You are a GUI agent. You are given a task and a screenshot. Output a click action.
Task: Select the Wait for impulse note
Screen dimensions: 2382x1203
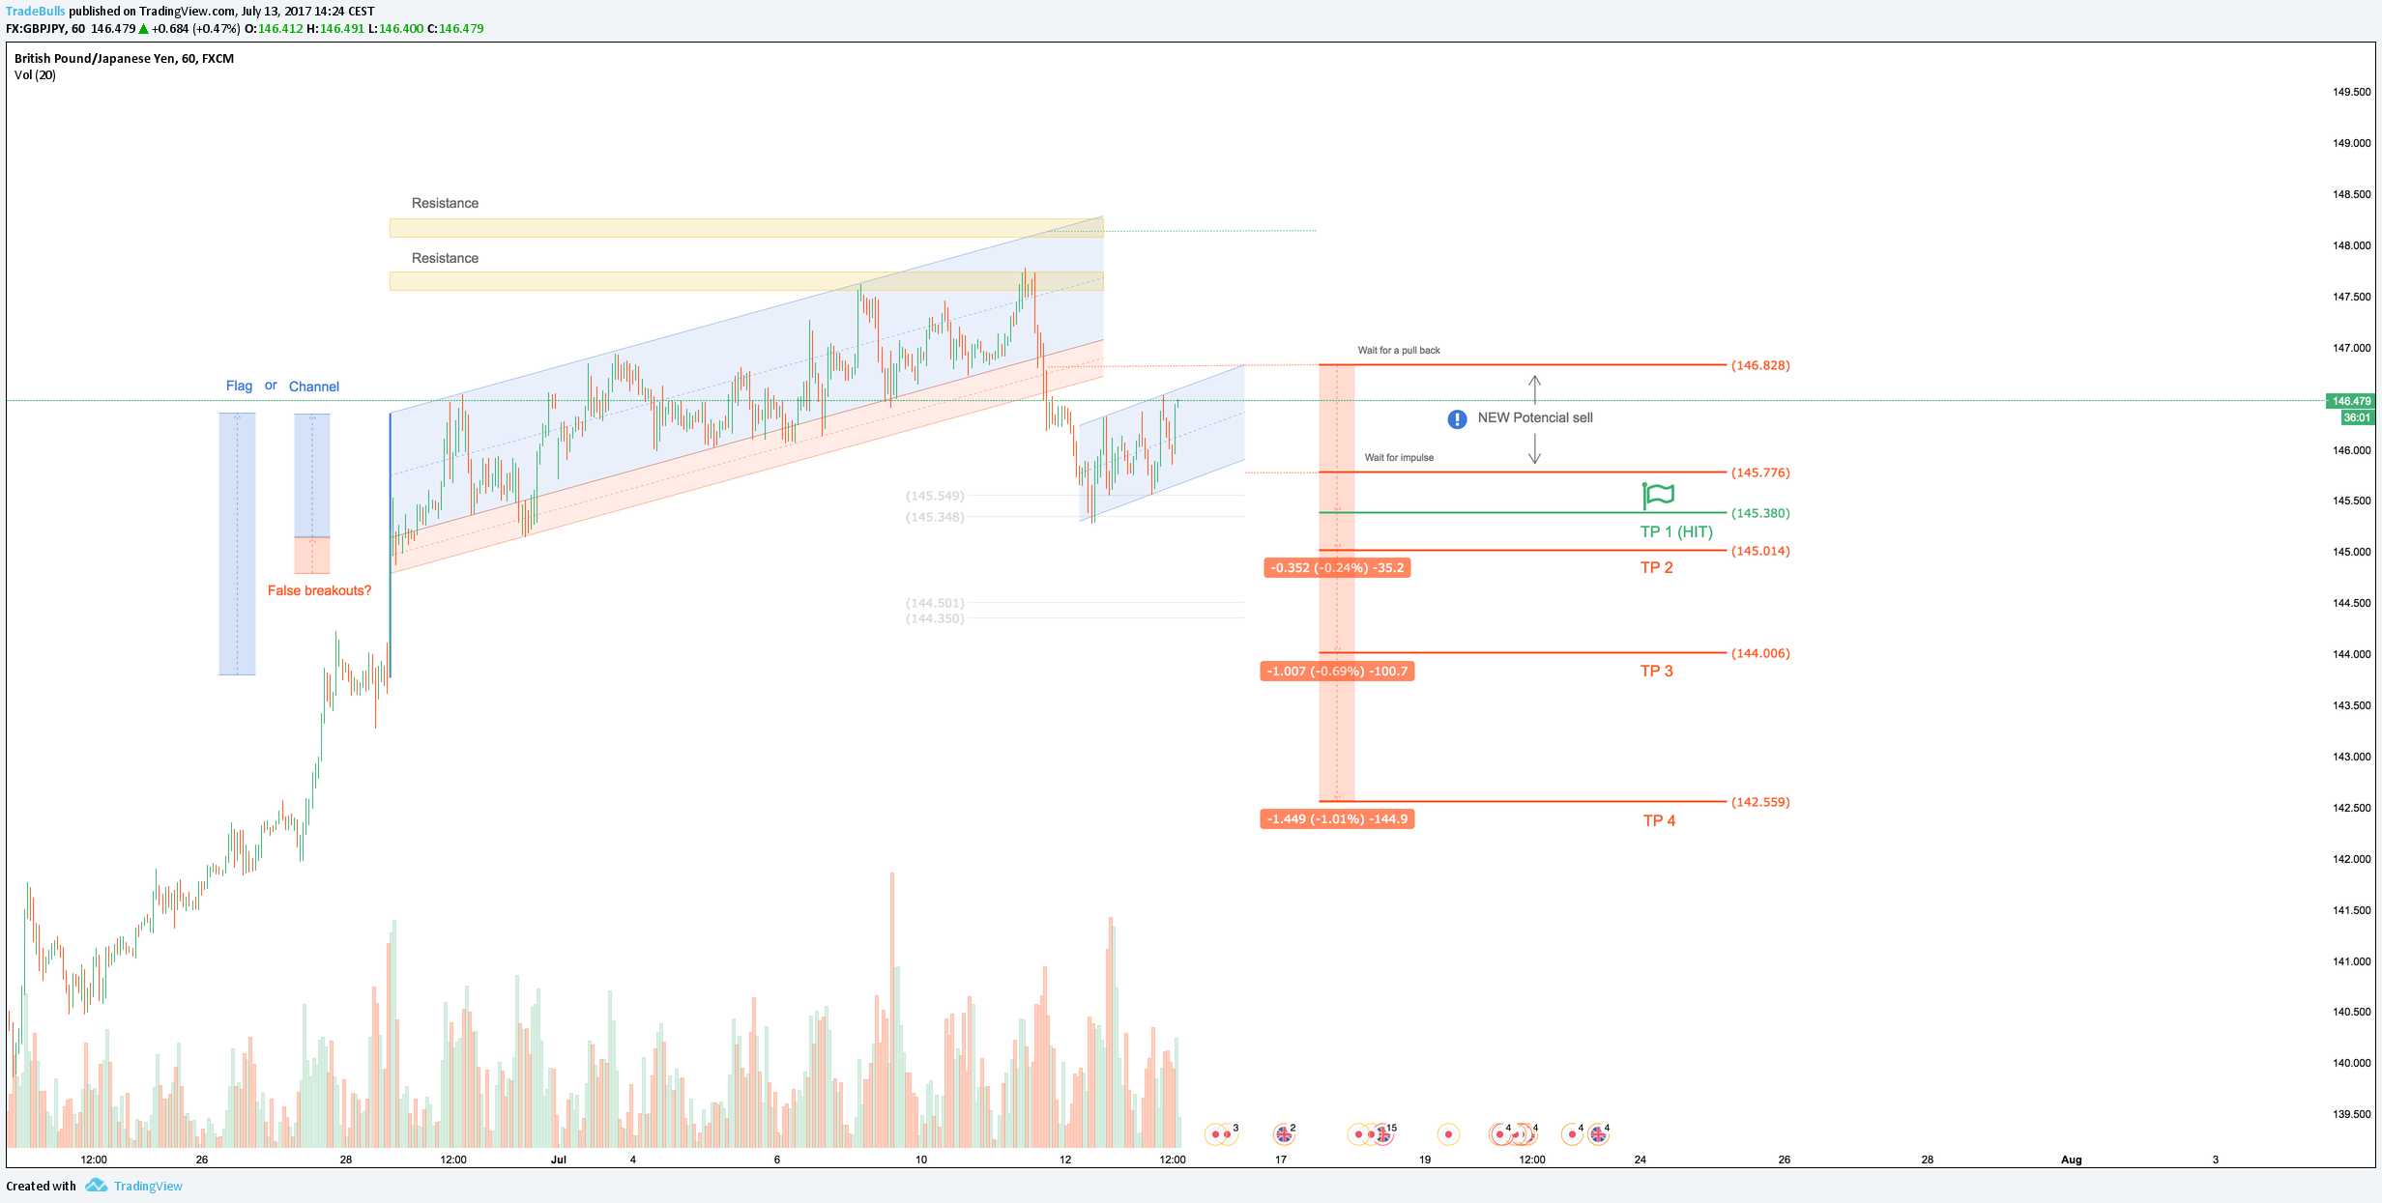(x=1399, y=457)
